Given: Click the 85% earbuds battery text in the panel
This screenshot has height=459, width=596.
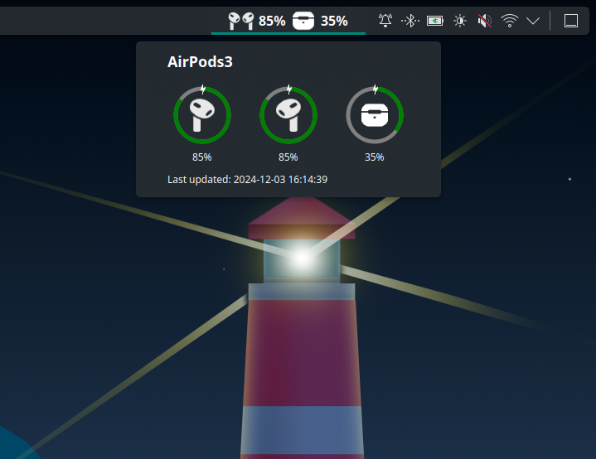Looking at the screenshot, I should (x=272, y=21).
